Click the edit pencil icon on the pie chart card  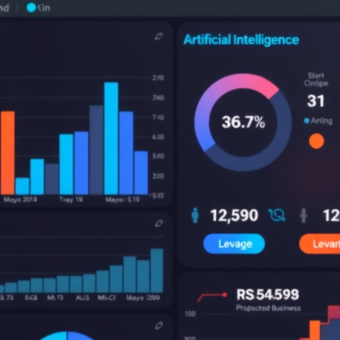pyautogui.click(x=159, y=325)
